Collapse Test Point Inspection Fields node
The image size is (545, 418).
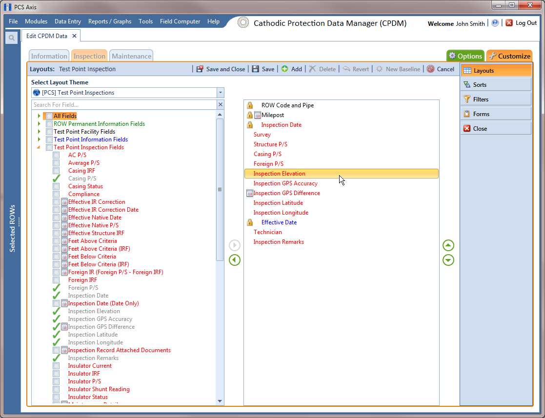(x=39, y=147)
